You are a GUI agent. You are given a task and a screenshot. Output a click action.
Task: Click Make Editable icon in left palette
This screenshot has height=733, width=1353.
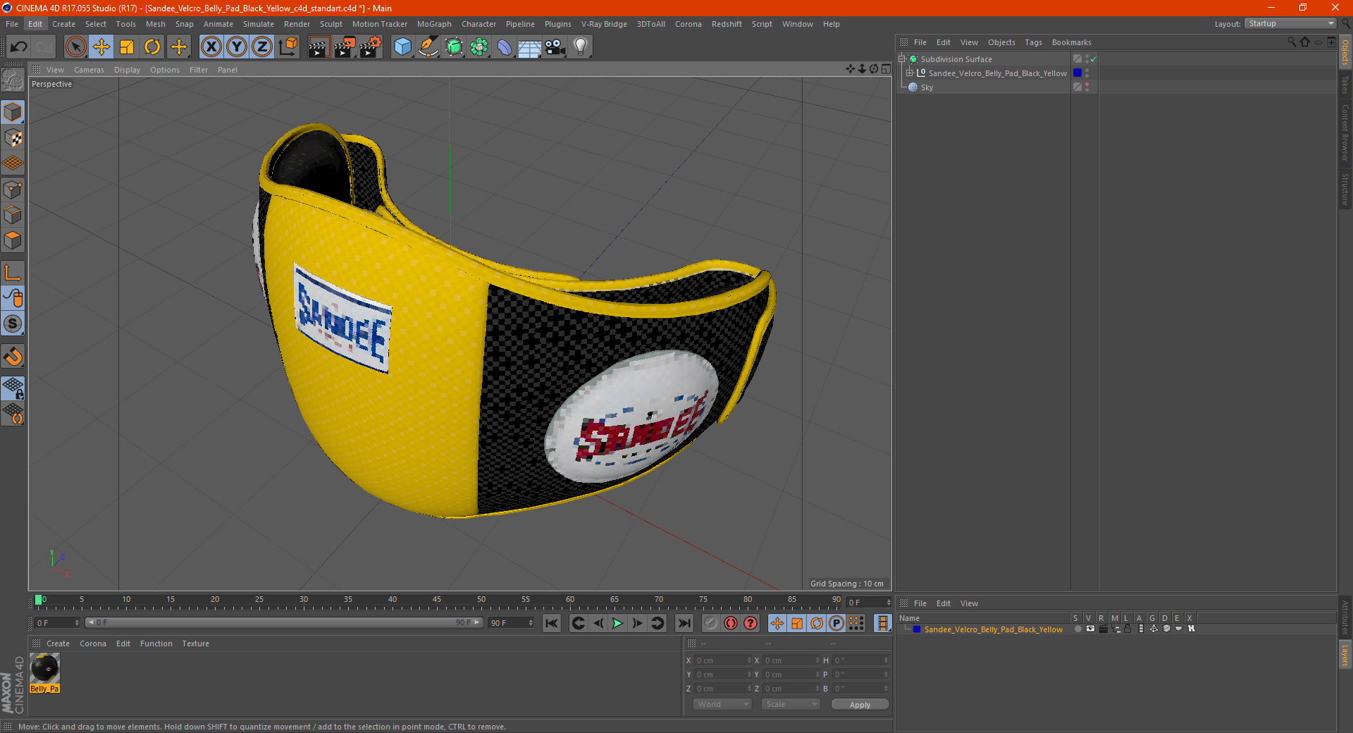13,80
